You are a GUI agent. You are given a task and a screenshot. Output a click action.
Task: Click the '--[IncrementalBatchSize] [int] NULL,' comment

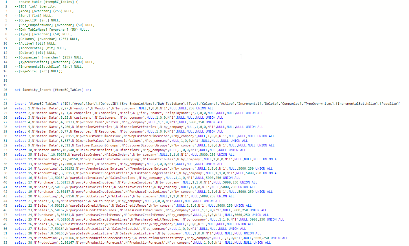(49, 67)
